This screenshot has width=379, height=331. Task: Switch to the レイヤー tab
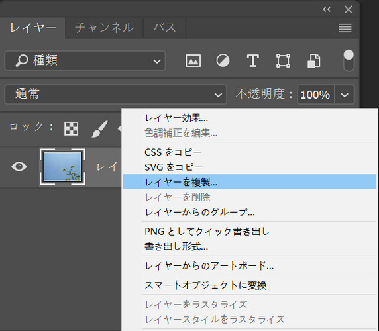tap(33, 28)
